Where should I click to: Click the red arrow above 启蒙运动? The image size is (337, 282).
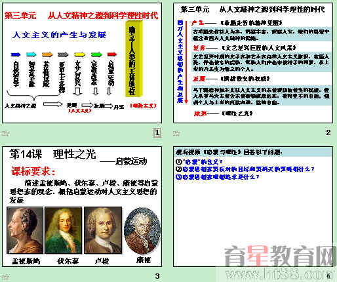click(x=112, y=54)
